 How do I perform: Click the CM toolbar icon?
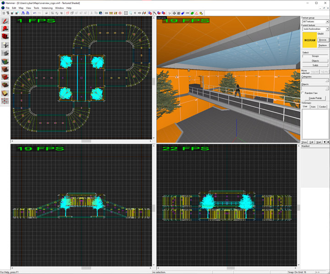(x=187, y=13)
